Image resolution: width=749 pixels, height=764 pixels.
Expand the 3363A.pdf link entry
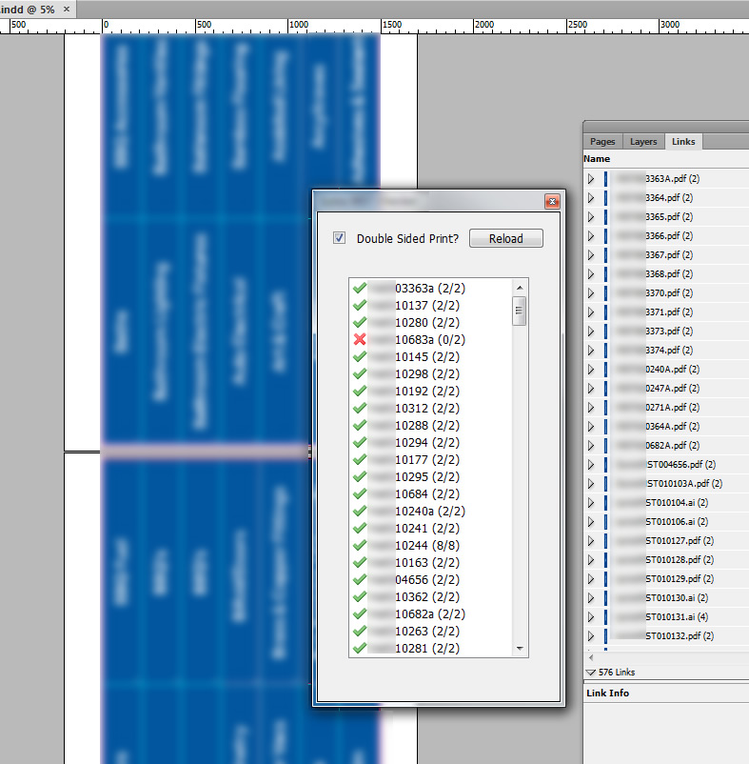pos(591,178)
